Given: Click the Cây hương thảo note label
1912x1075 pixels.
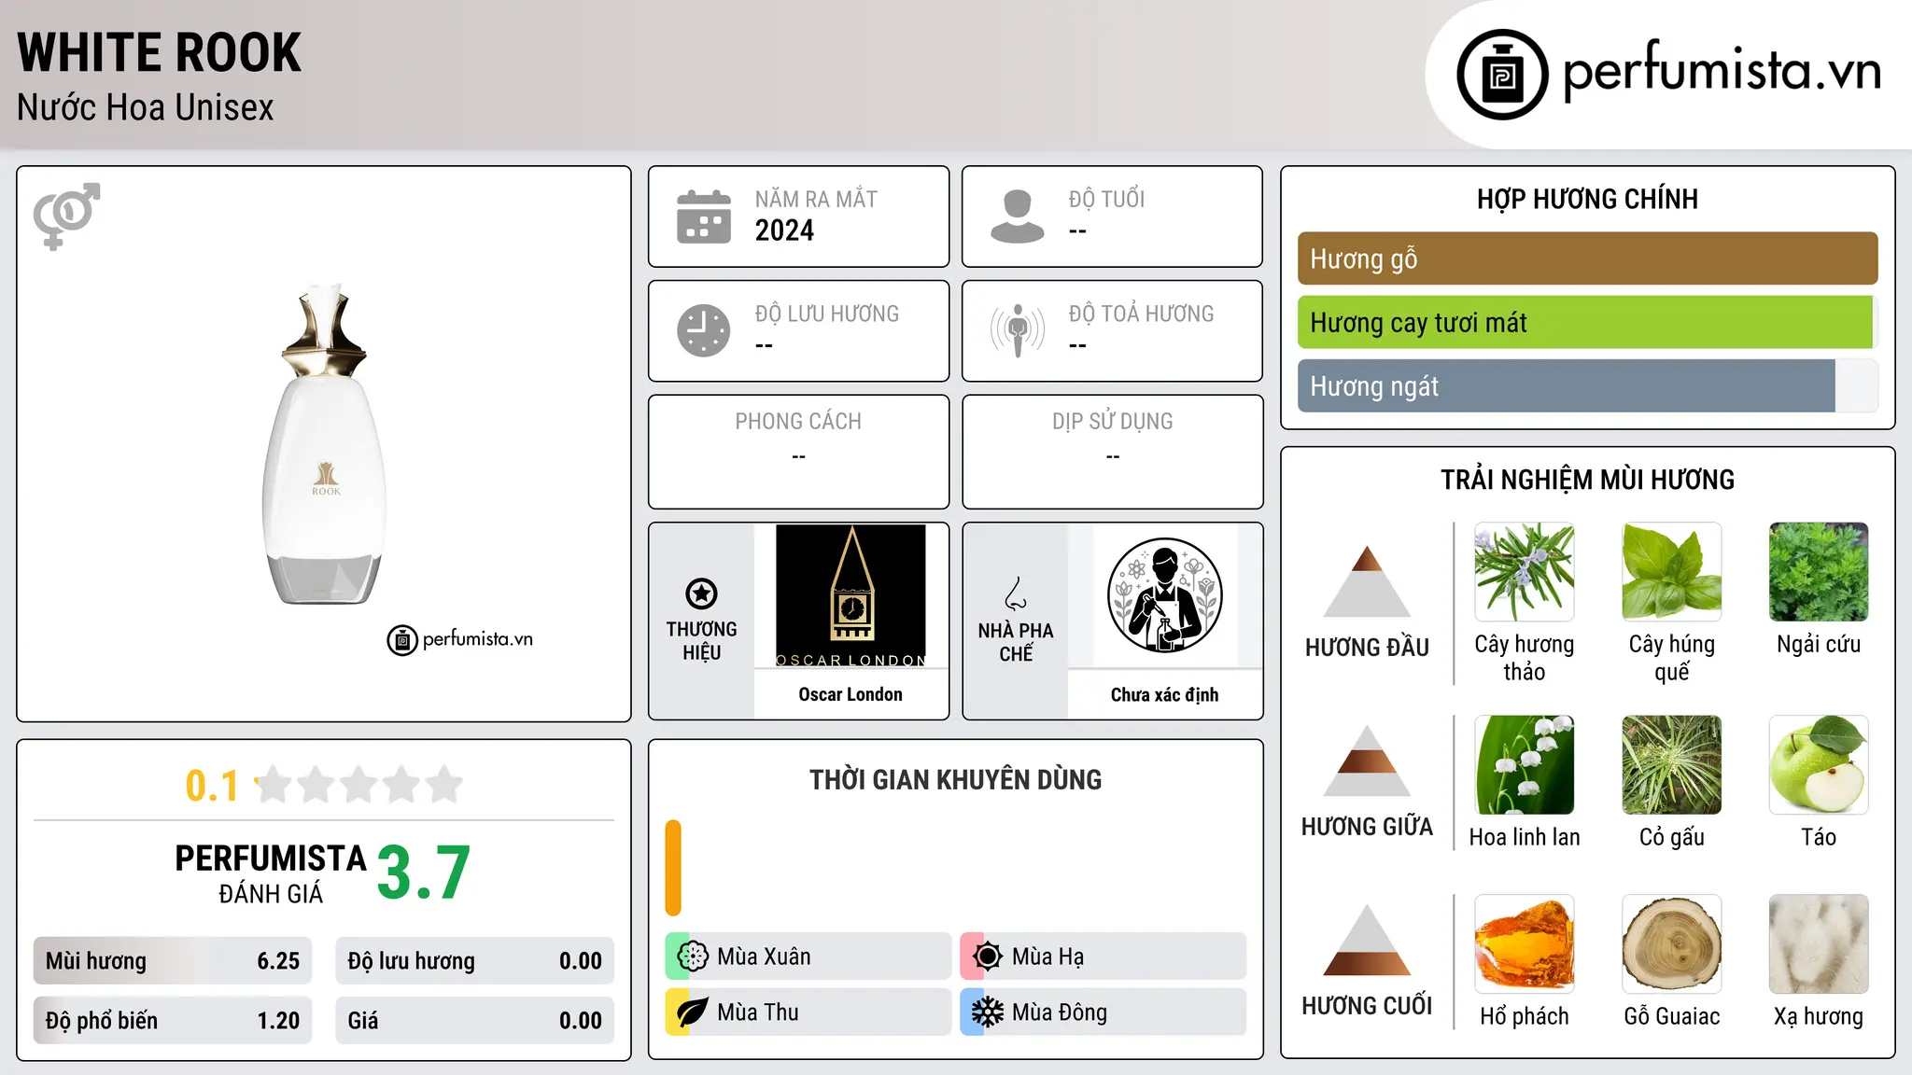Looking at the screenshot, I should point(1524,658).
